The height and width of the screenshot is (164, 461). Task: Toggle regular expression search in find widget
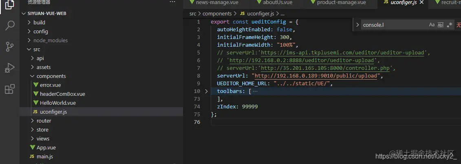[x=449, y=25]
